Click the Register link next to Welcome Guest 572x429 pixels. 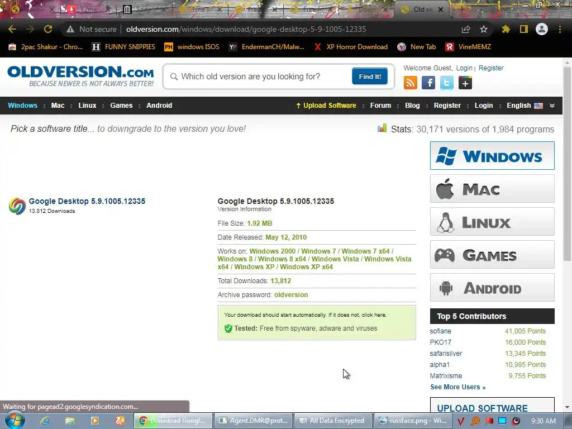[x=490, y=68]
